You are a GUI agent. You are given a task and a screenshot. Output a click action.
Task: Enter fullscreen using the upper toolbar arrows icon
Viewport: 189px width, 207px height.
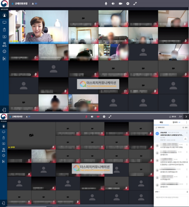[135, 4]
